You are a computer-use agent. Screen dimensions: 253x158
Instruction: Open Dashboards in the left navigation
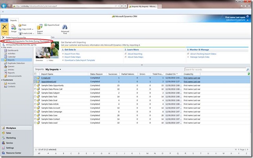(12, 50)
